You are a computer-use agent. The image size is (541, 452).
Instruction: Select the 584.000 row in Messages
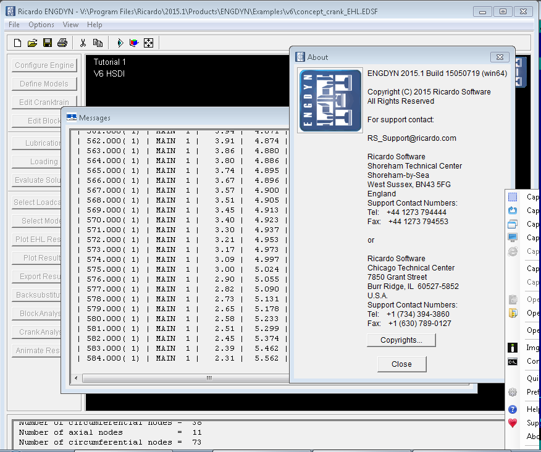pos(182,358)
